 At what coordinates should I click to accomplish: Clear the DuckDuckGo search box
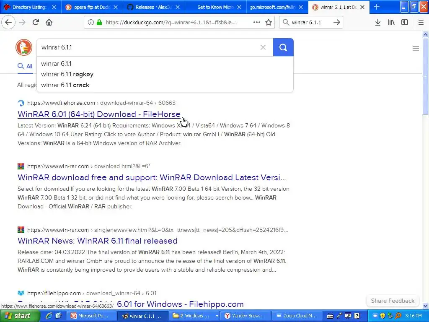coord(263,47)
